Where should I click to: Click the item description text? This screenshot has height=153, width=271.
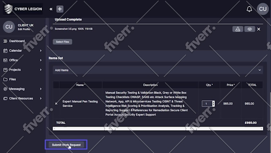coord(147,103)
